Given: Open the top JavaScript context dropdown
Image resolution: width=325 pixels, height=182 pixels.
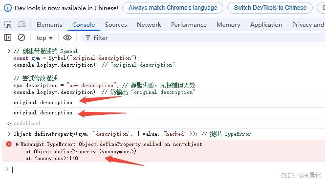Looking at the screenshot, I should click(44, 38).
